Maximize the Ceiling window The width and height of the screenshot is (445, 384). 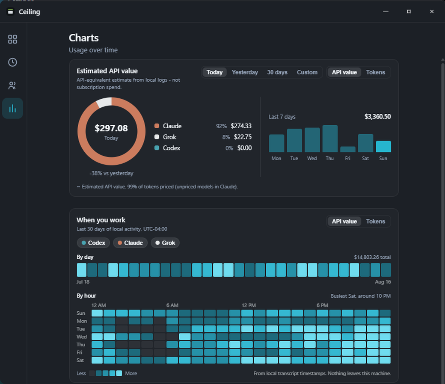(409, 12)
